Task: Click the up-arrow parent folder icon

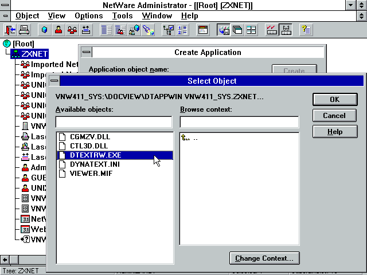Action: (x=185, y=137)
